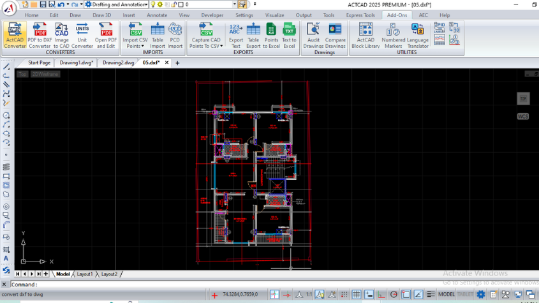Close the command line panel X
539x303 pixels.
[x=4, y=285]
